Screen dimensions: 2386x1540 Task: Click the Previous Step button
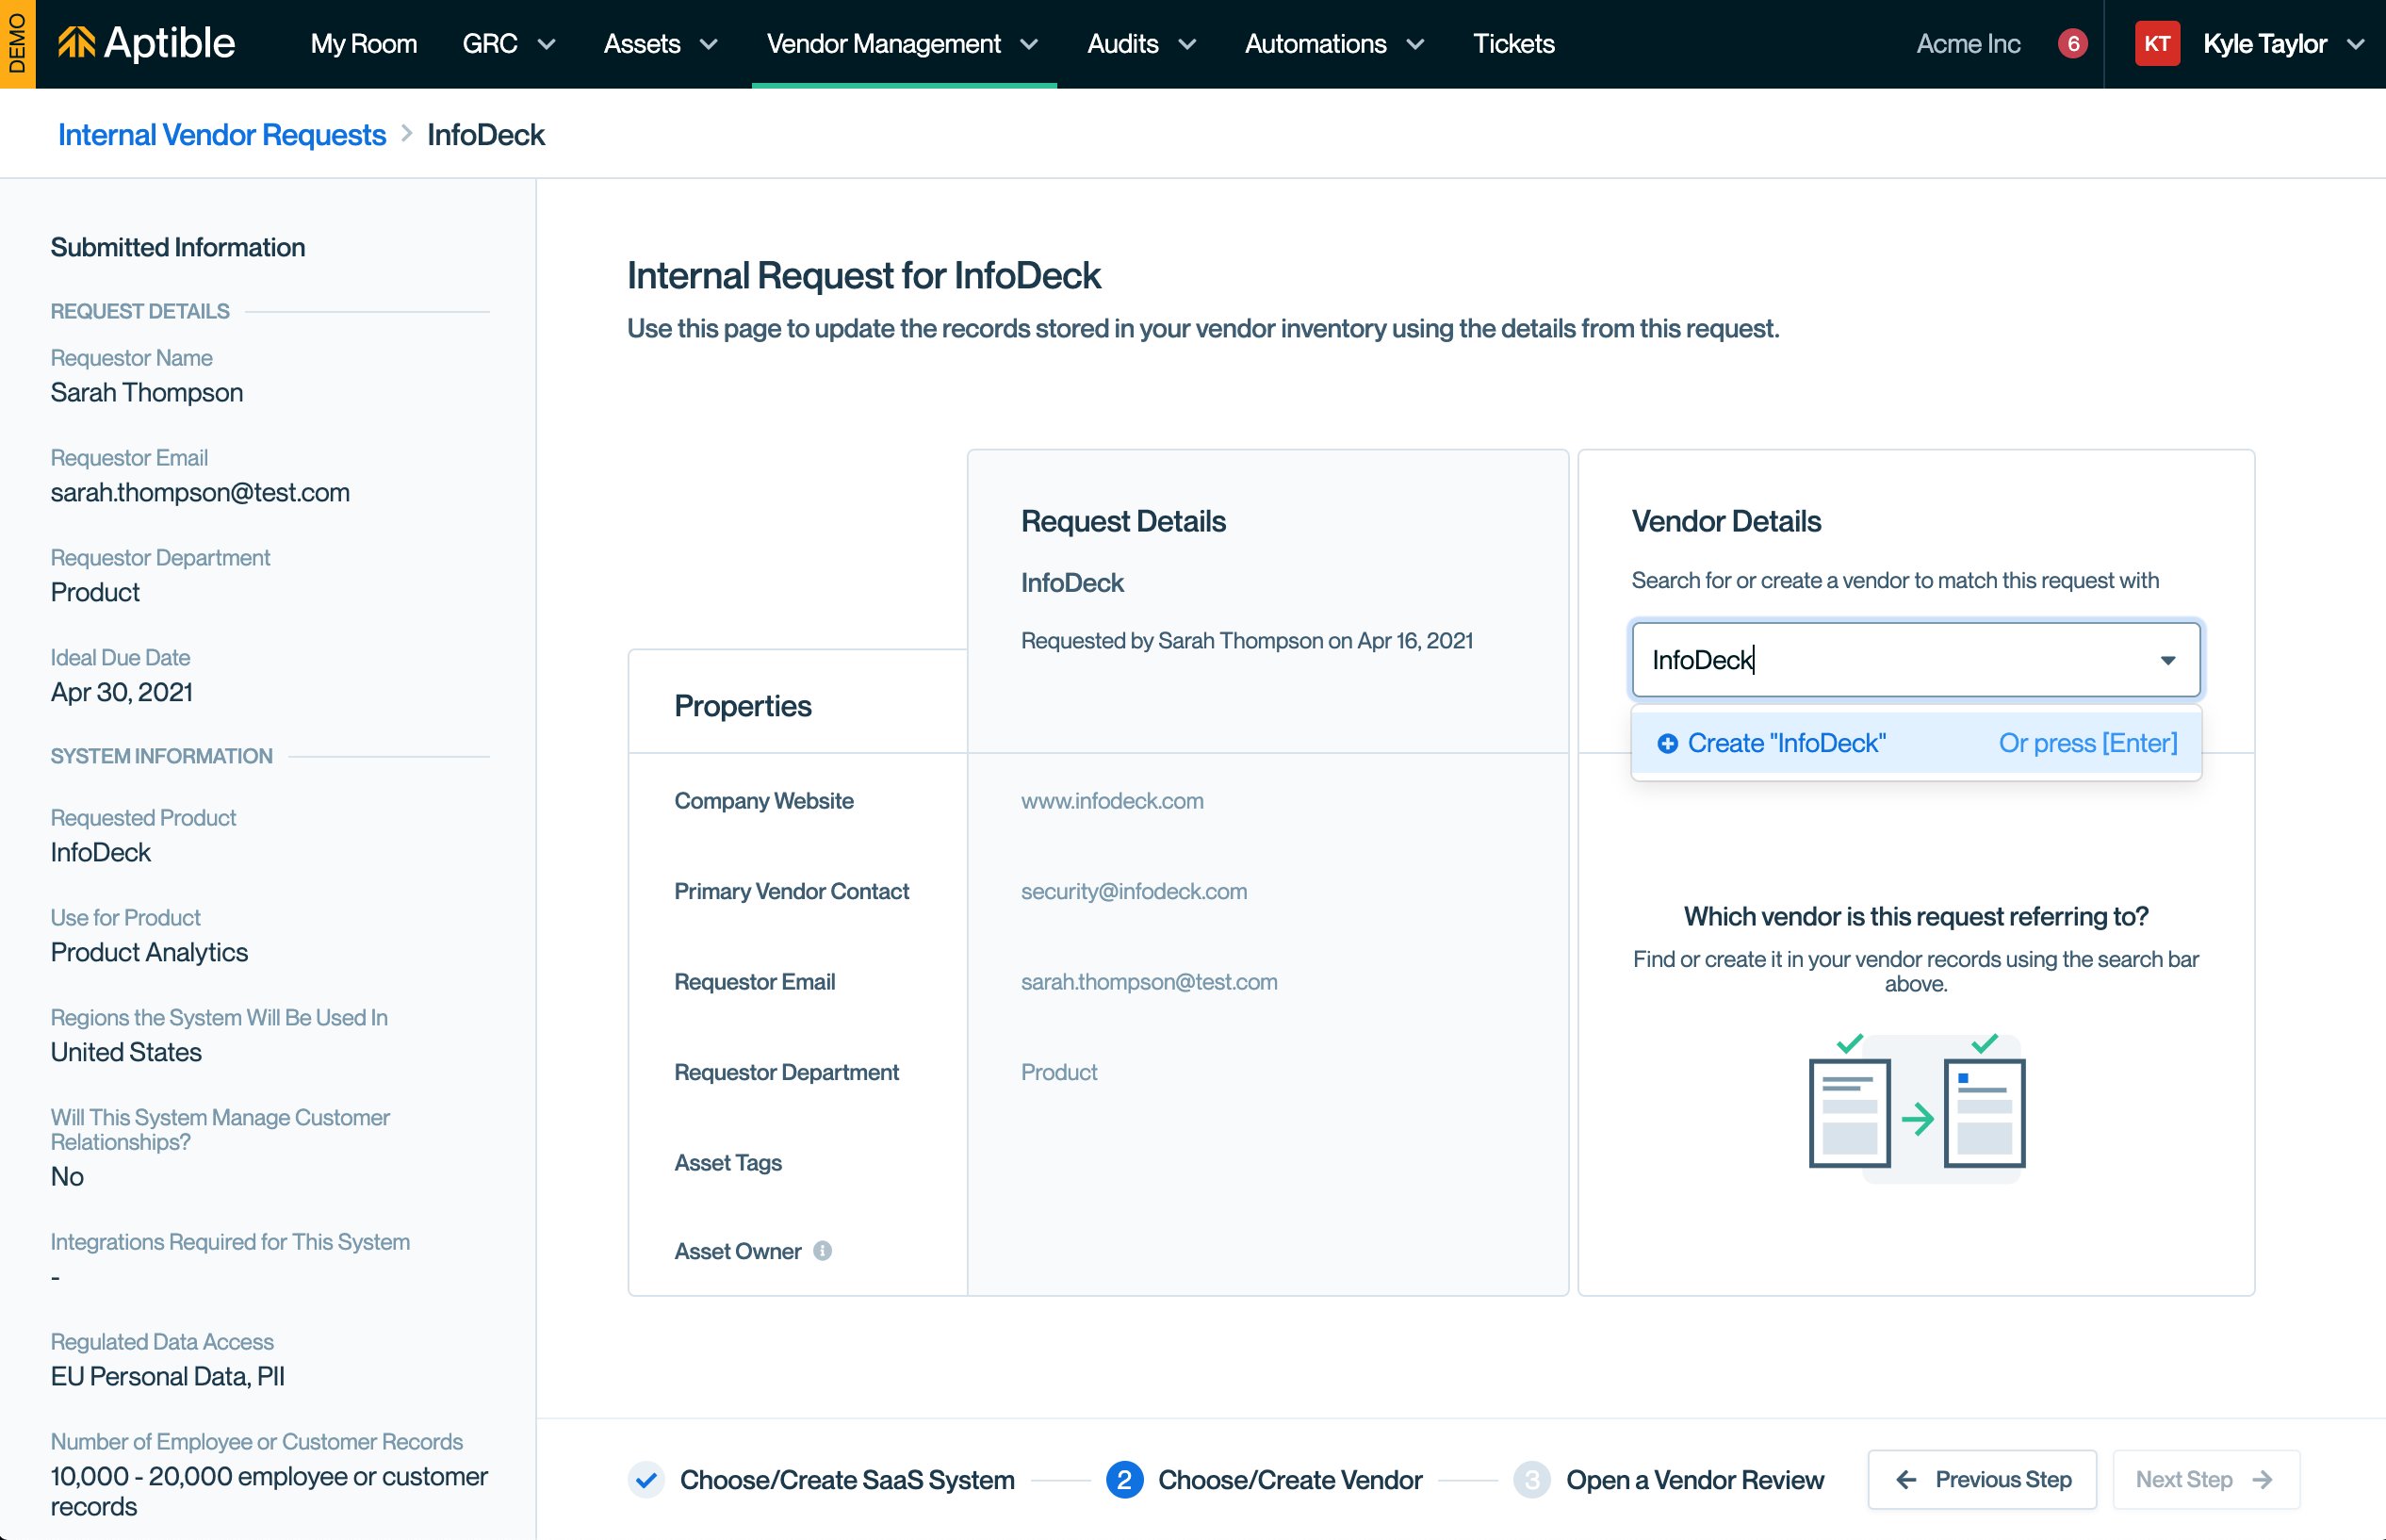pos(1981,1479)
